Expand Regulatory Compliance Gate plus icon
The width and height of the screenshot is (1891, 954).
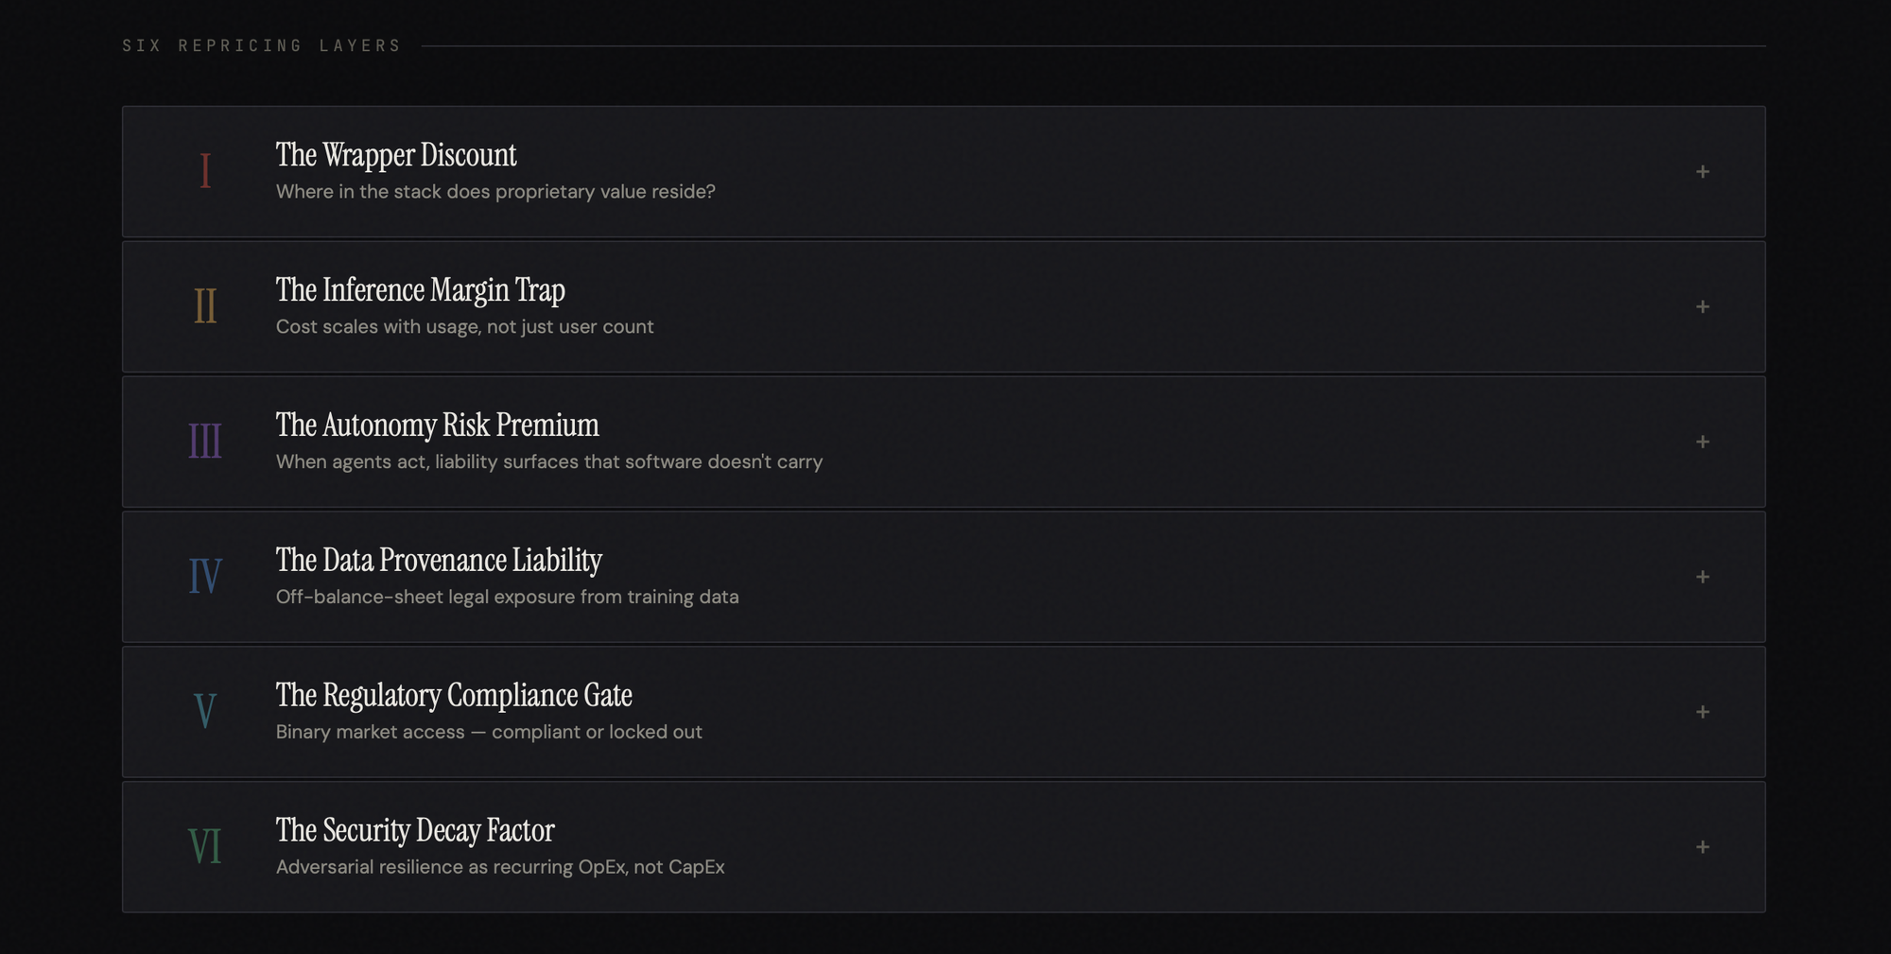coord(1702,712)
